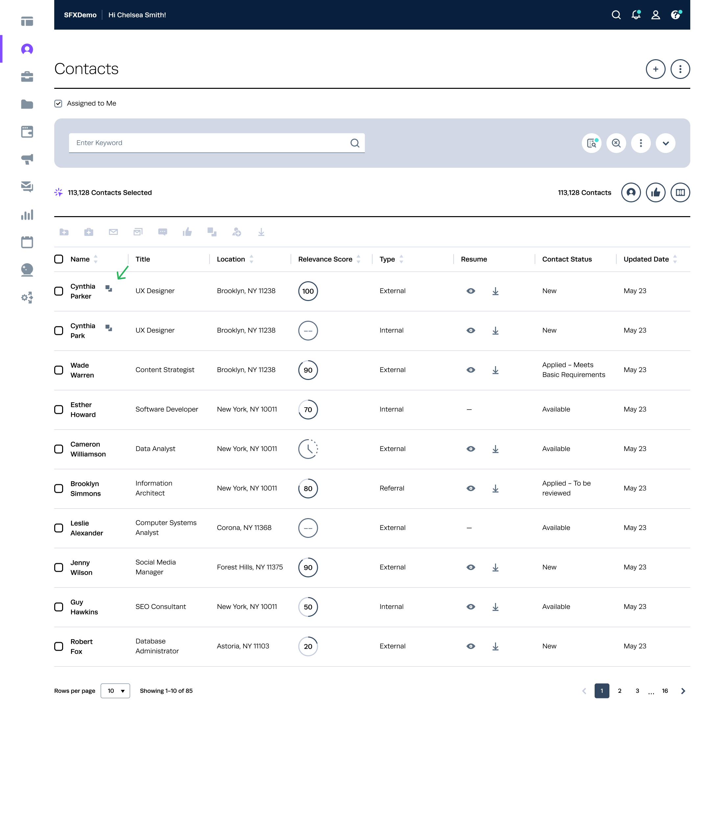Screen dimensions: 710x829
Task: Click the notification bell in the top bar
Action: [636, 15]
